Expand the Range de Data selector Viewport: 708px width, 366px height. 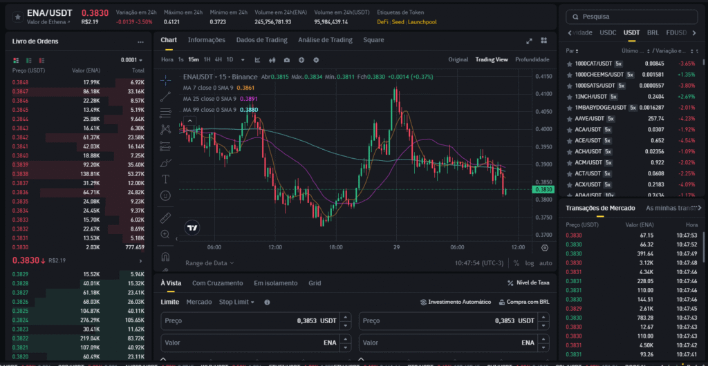point(209,263)
